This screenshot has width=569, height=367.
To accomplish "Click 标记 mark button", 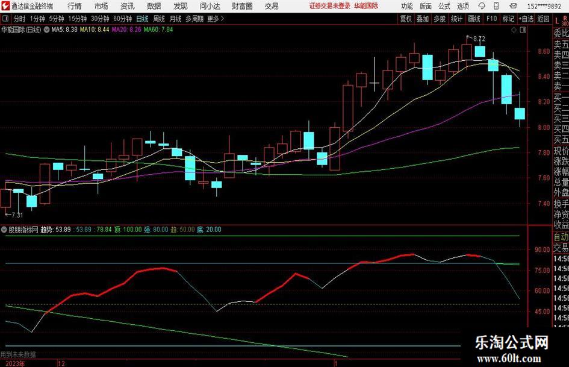I will [508, 19].
